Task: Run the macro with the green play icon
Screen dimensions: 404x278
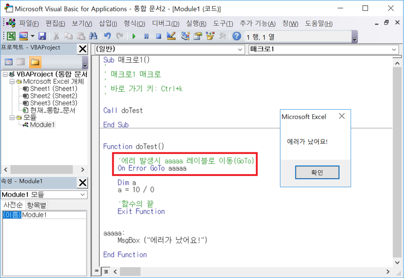Action: [134, 36]
